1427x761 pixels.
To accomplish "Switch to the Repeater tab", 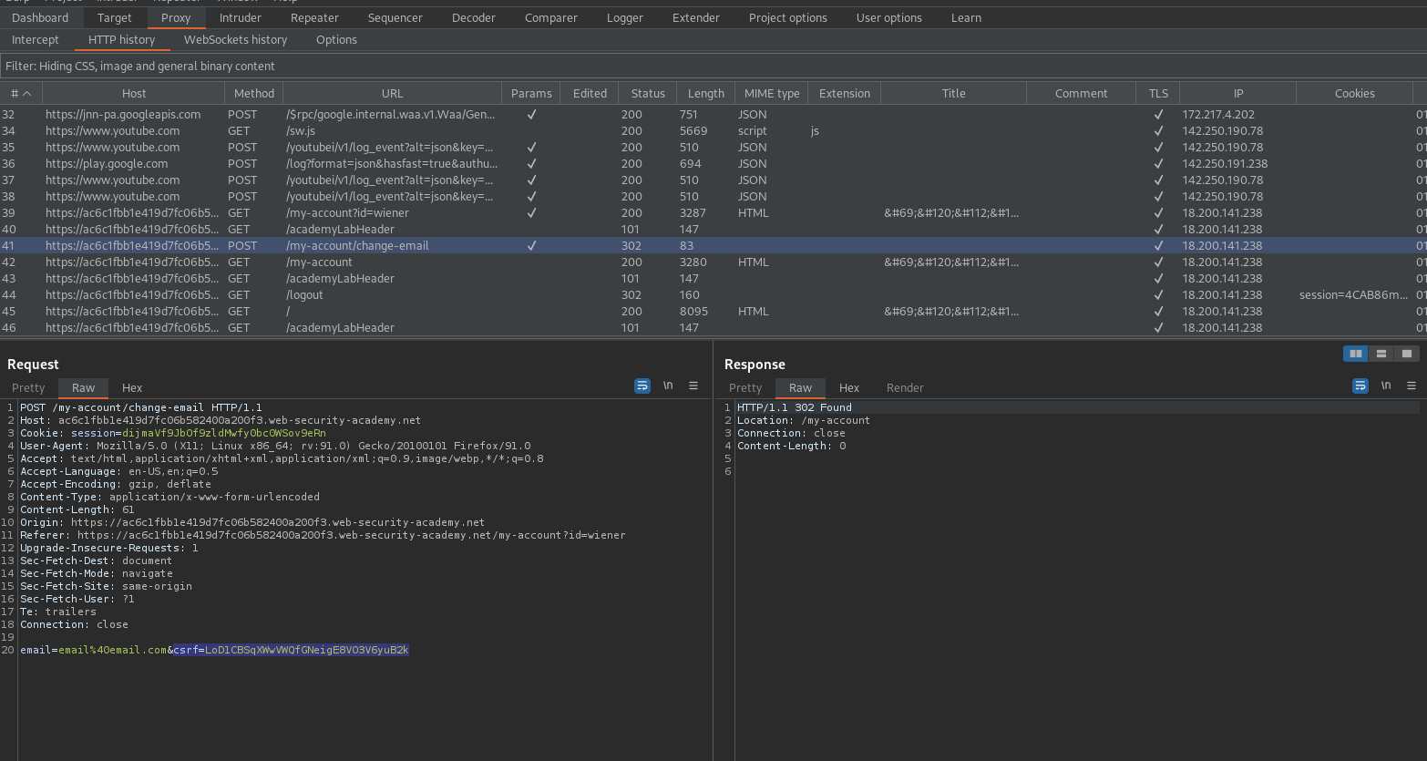I will pyautogui.click(x=314, y=17).
